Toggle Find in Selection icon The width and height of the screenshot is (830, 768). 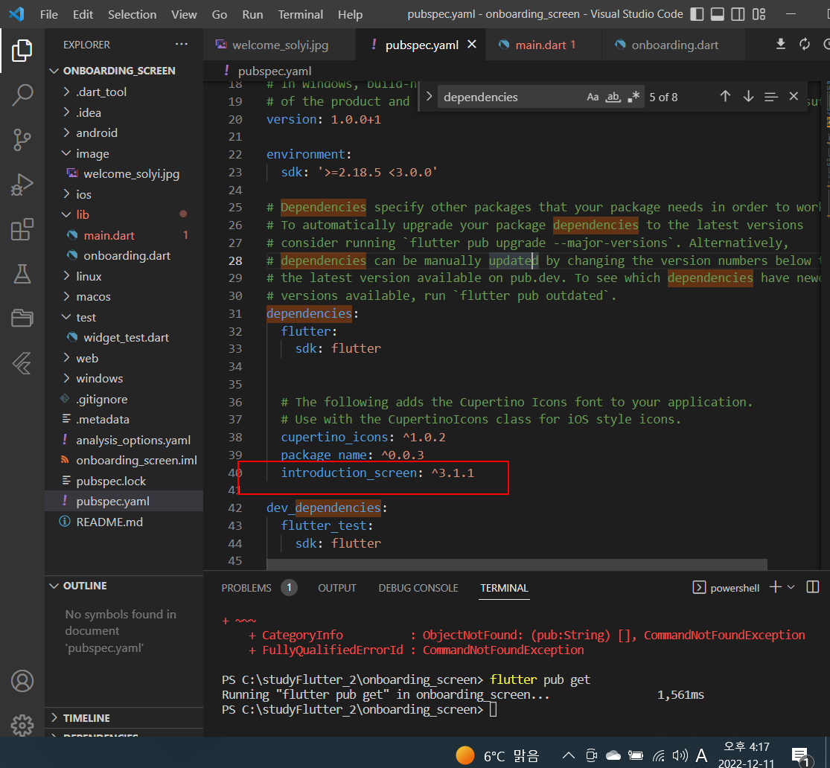pos(770,96)
